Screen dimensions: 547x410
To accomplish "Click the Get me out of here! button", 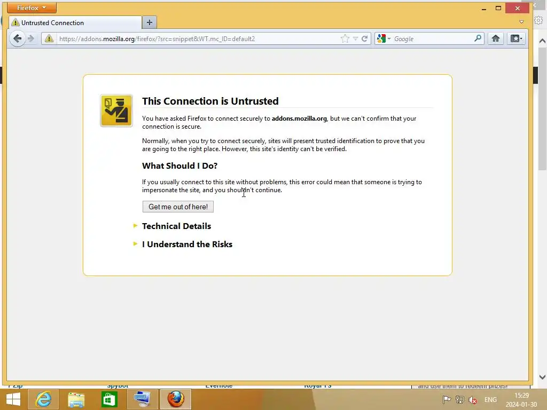I will (x=178, y=207).
